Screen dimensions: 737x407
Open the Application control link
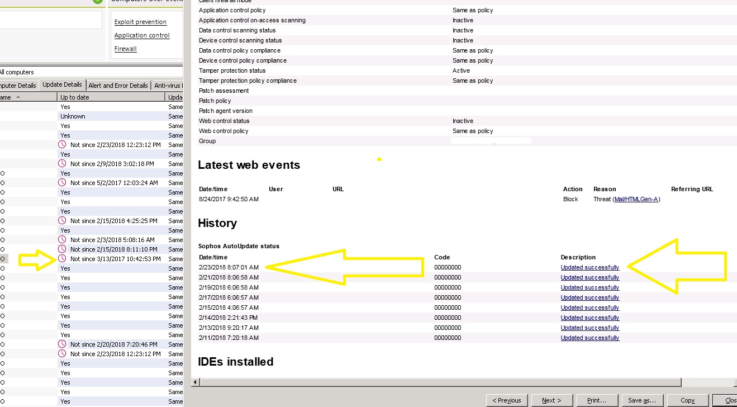click(x=142, y=35)
